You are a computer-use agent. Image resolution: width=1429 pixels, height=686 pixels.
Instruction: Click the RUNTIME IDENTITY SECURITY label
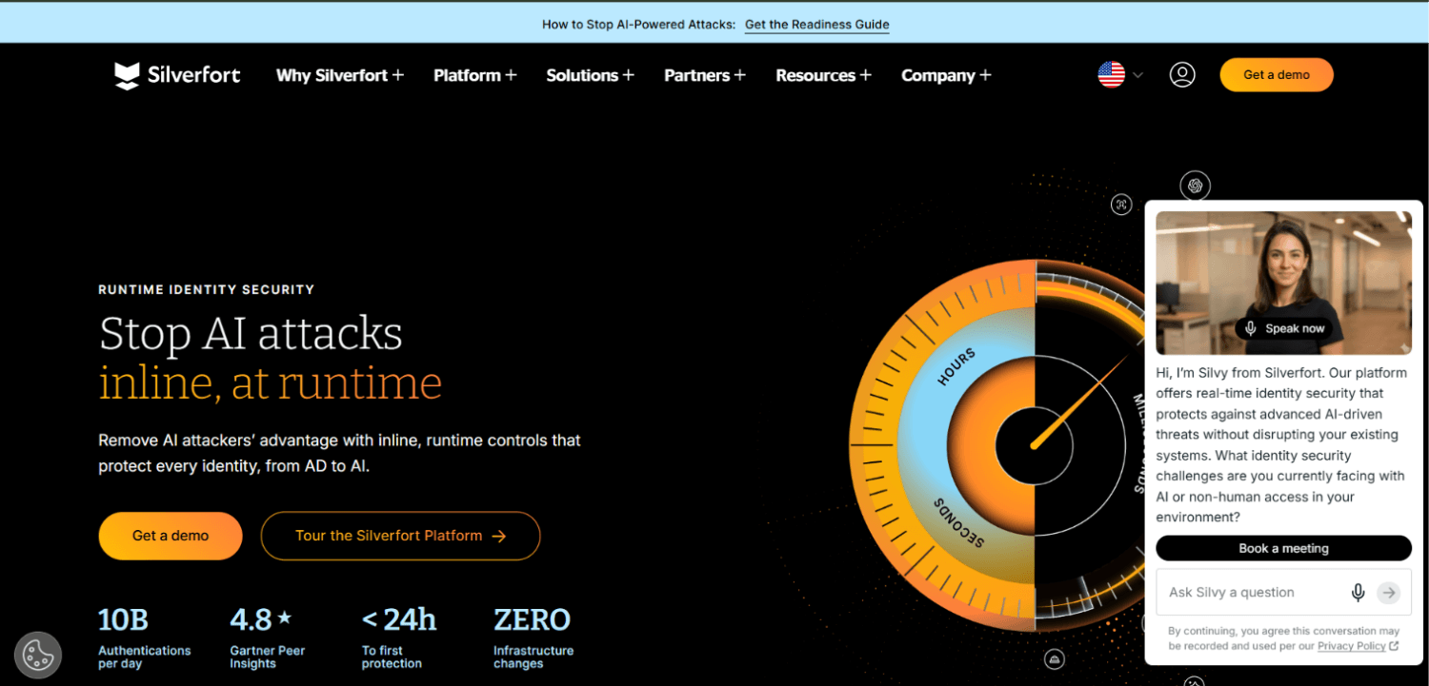(206, 289)
